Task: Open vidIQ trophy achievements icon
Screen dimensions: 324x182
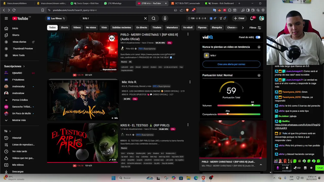Action: [221, 18]
